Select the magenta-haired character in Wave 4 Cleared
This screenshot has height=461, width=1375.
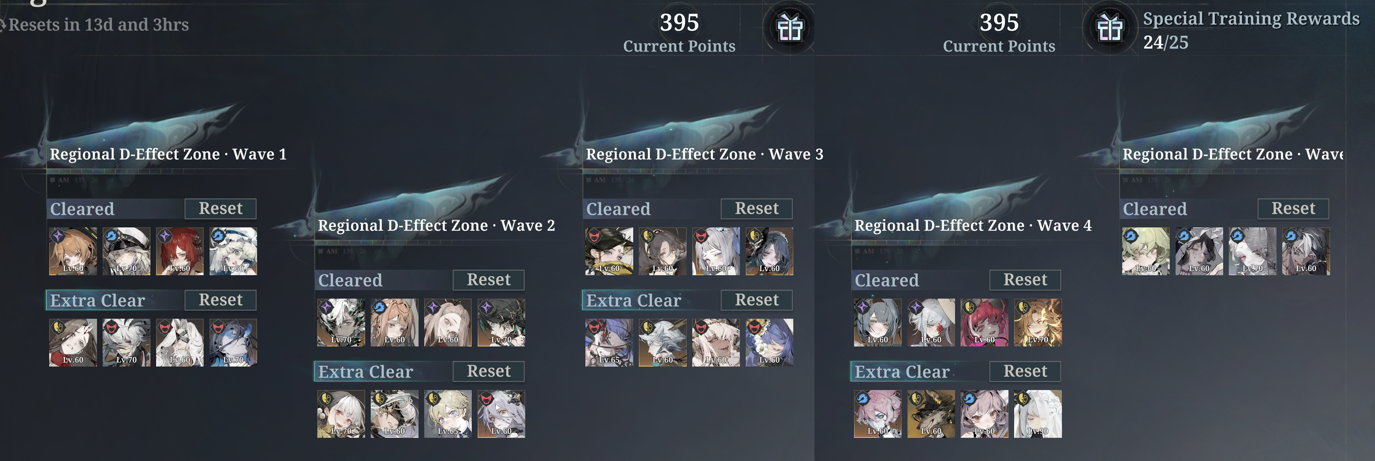pos(984,323)
